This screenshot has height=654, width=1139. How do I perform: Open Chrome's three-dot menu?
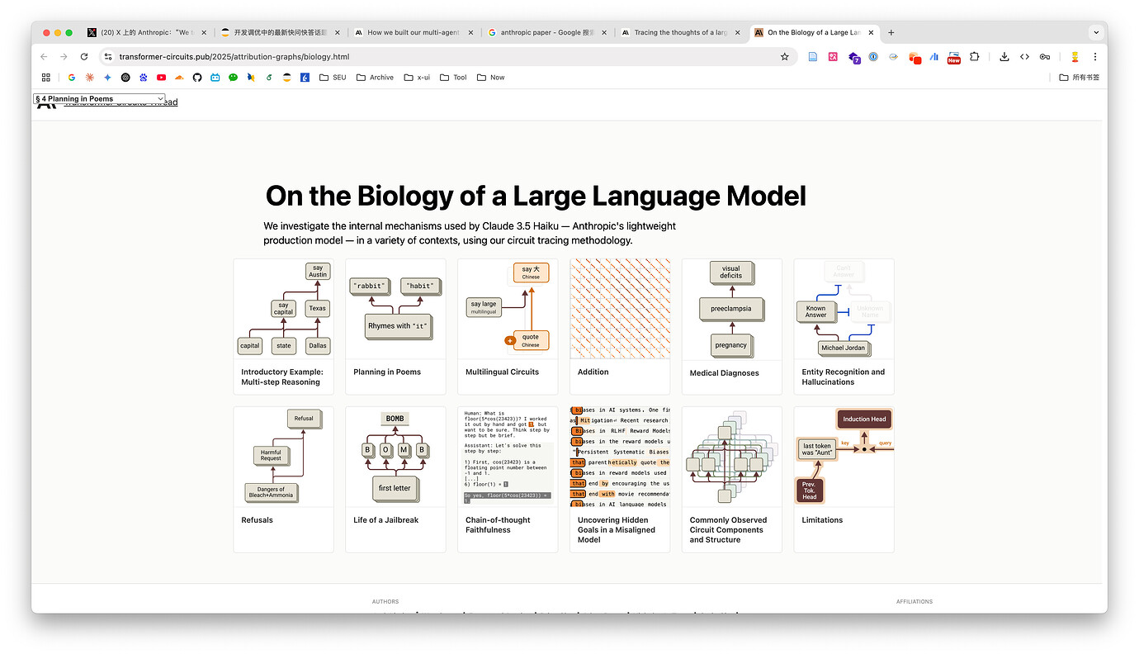click(x=1095, y=57)
